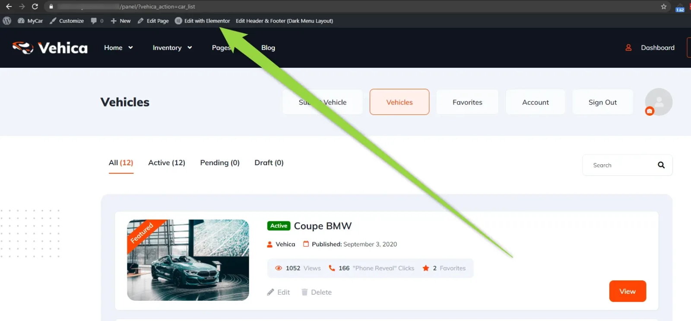Bookmark page with the star icon

click(x=664, y=6)
